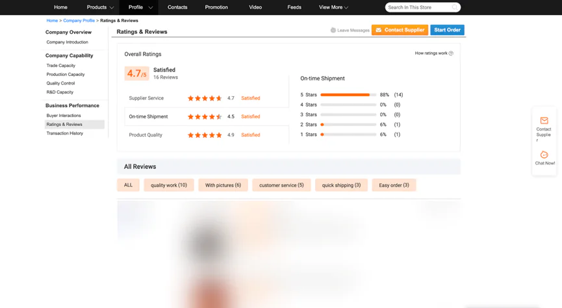The image size is (562, 308).
Task: Open the How ratings work help icon
Action: pyautogui.click(x=451, y=53)
